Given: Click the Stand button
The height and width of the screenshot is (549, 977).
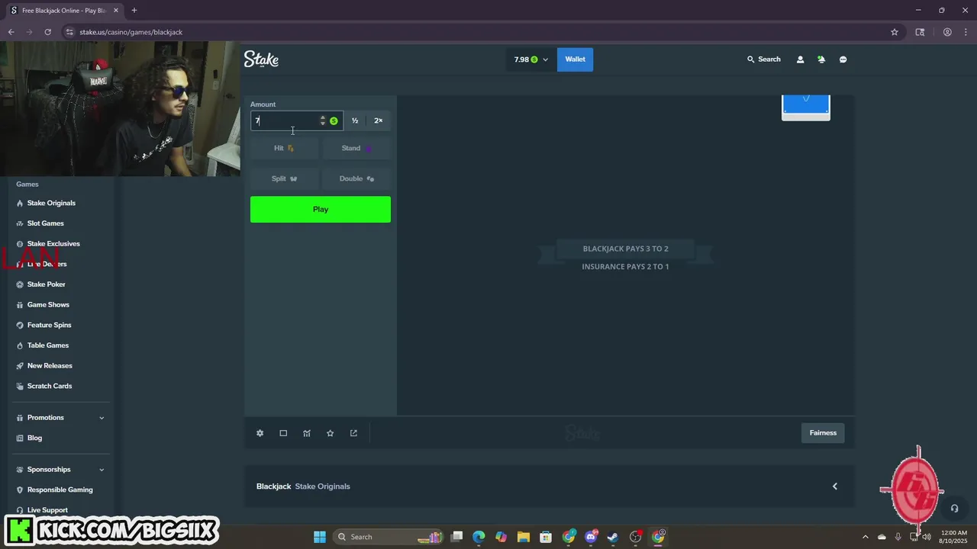Looking at the screenshot, I should click(356, 148).
